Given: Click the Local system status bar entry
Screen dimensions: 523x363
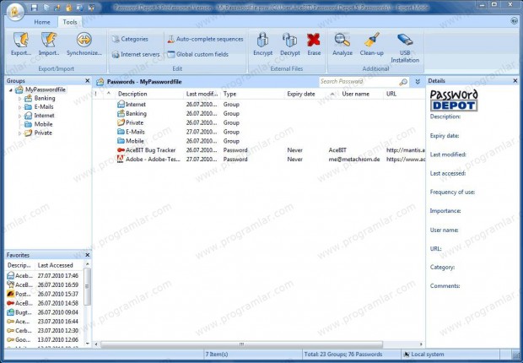Looking at the screenshot, I should [423, 355].
